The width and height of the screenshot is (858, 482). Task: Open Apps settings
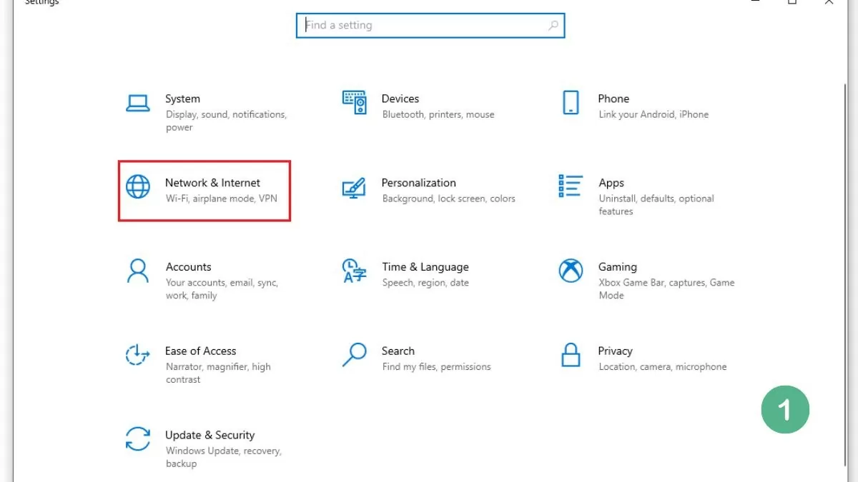643,196
